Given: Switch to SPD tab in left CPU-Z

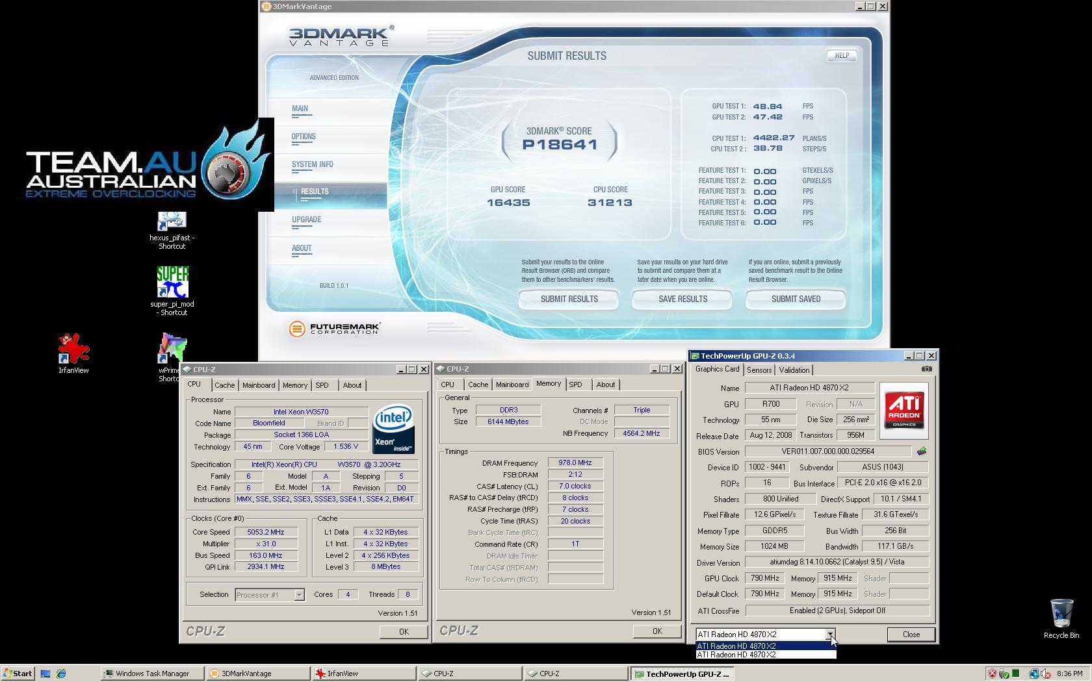Looking at the screenshot, I should coord(322,385).
